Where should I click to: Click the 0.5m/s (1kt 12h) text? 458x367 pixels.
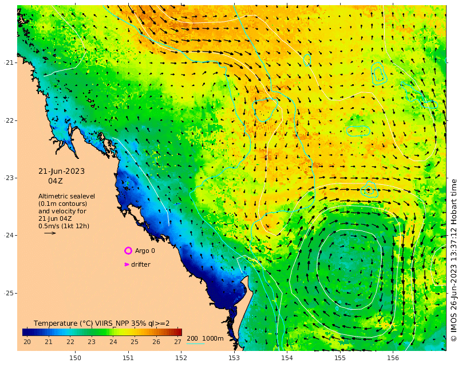(64, 226)
